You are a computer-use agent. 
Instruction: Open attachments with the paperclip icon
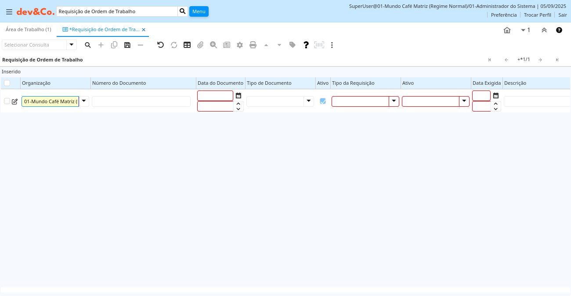tap(200, 45)
